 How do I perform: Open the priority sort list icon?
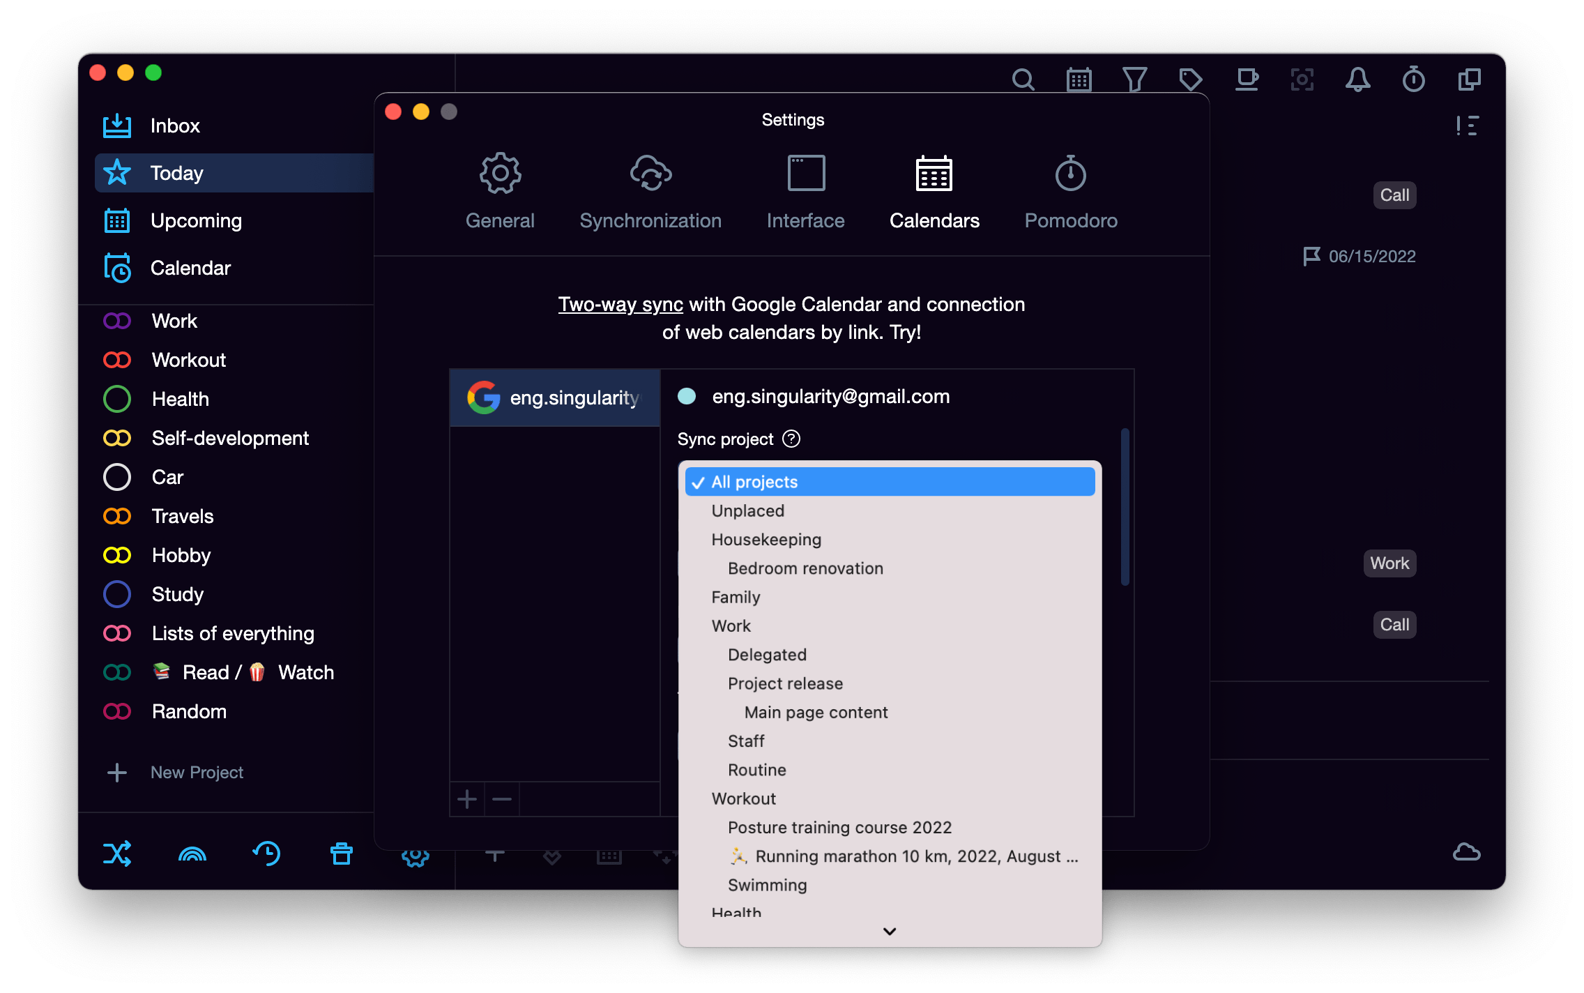(1468, 126)
